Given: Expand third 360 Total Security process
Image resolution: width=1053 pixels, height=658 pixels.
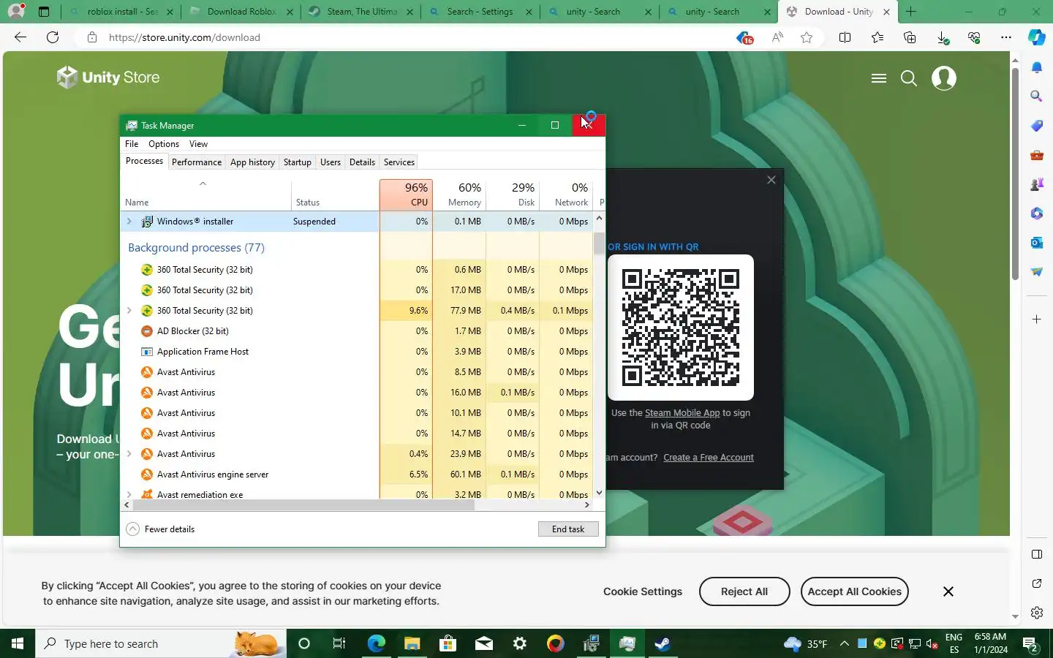Looking at the screenshot, I should (x=129, y=311).
